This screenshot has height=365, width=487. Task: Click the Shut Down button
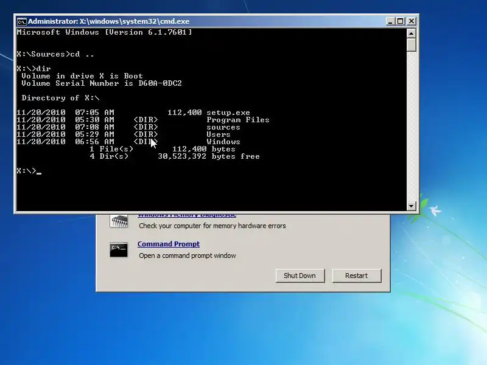point(300,276)
